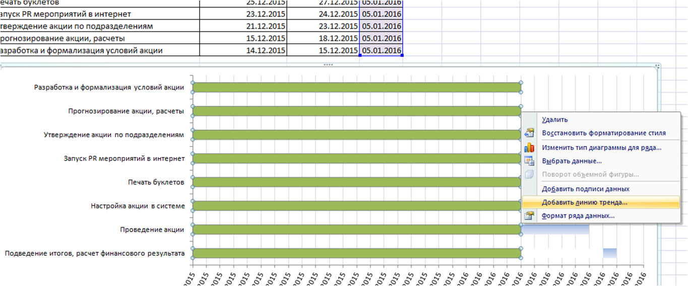Click the Select data table icon
Viewport: 688px width, 286px height.
(529, 161)
